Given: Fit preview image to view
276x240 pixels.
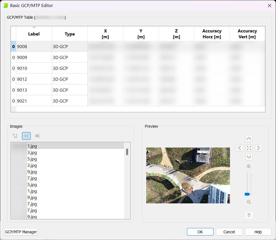Looking at the screenshot, I should click(249, 148).
